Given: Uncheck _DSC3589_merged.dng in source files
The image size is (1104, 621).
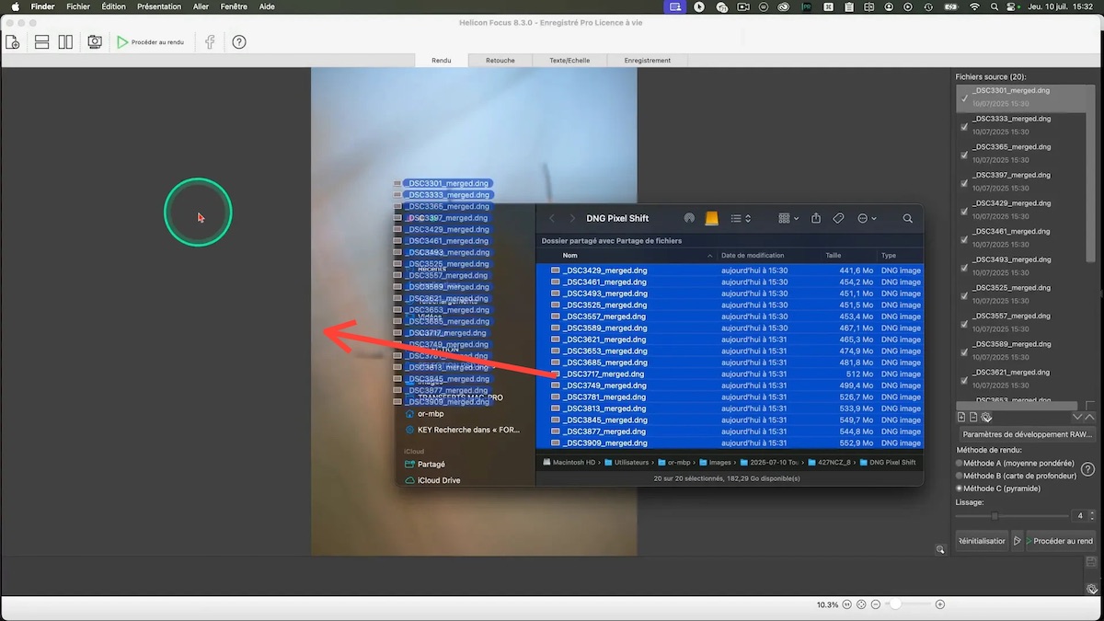Looking at the screenshot, I should 964,351.
